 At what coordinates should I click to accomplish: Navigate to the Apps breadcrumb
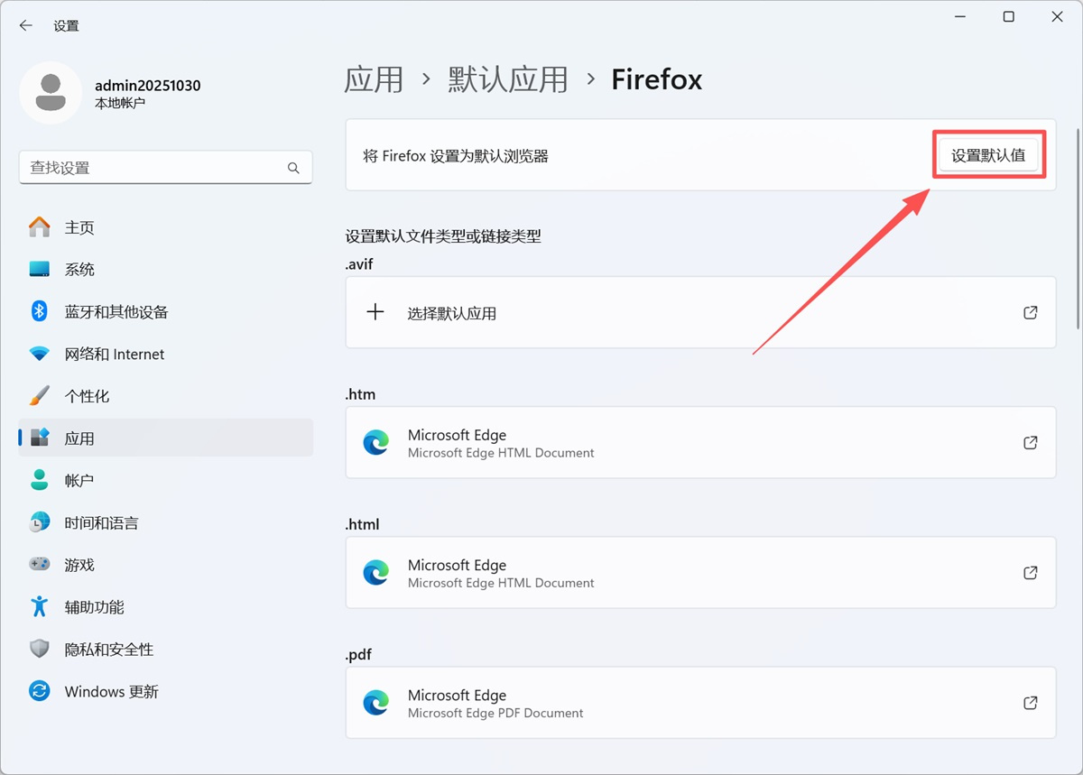pos(374,79)
